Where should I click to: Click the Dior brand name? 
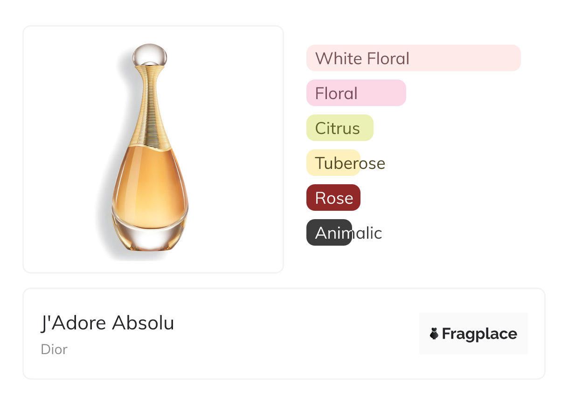[x=54, y=349]
